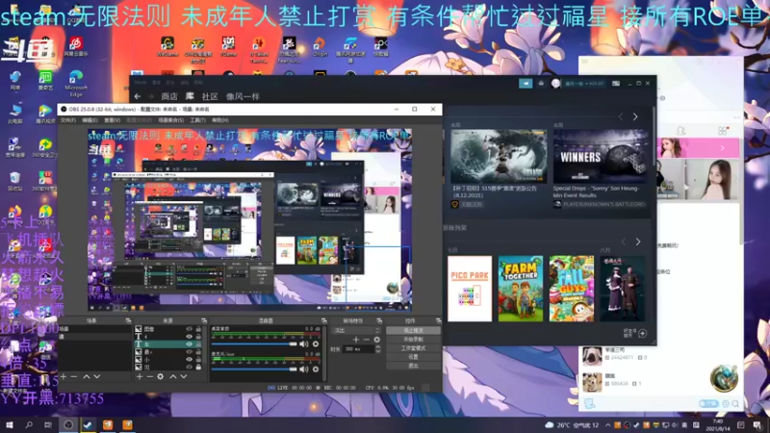Toggle visibility of highlighted text source
The height and width of the screenshot is (433, 770).
189,344
